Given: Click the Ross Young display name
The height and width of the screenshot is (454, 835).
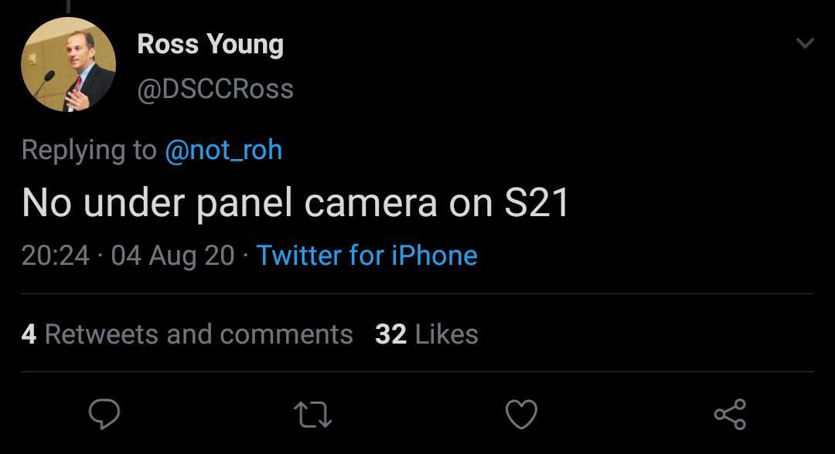Looking at the screenshot, I should point(210,44).
